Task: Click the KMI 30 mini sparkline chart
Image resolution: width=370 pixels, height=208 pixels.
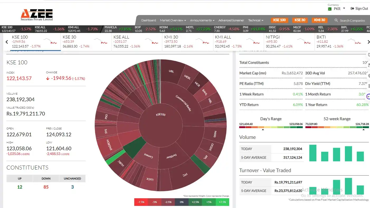Action: coord(202,41)
